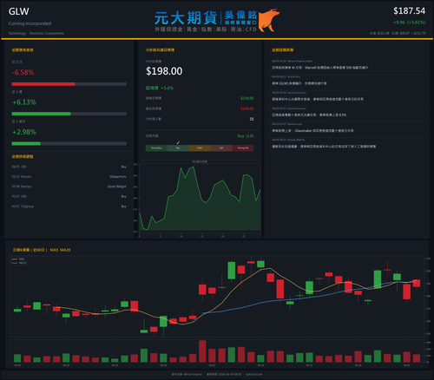The height and width of the screenshot is (380, 434).
Task: Click the green +6.13% progress bar
Action: [41, 114]
